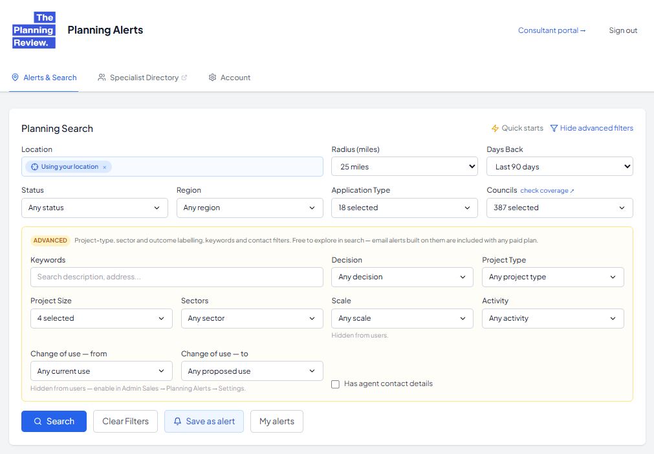Click the 'Hidden from users.' note under Scale
Screen dimensions: 654x454
click(360, 335)
